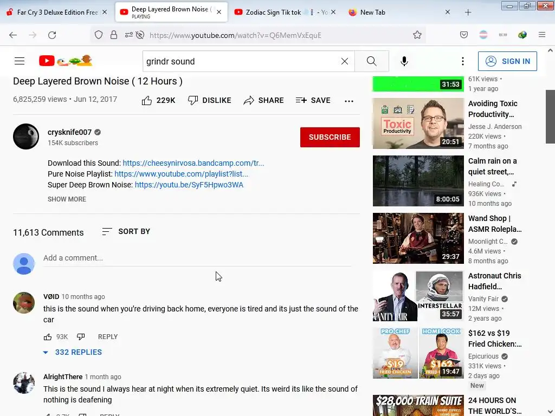The height and width of the screenshot is (416, 555).
Task: Open Wand Shop ASMR Roleplay thumbnail
Action: (418, 238)
